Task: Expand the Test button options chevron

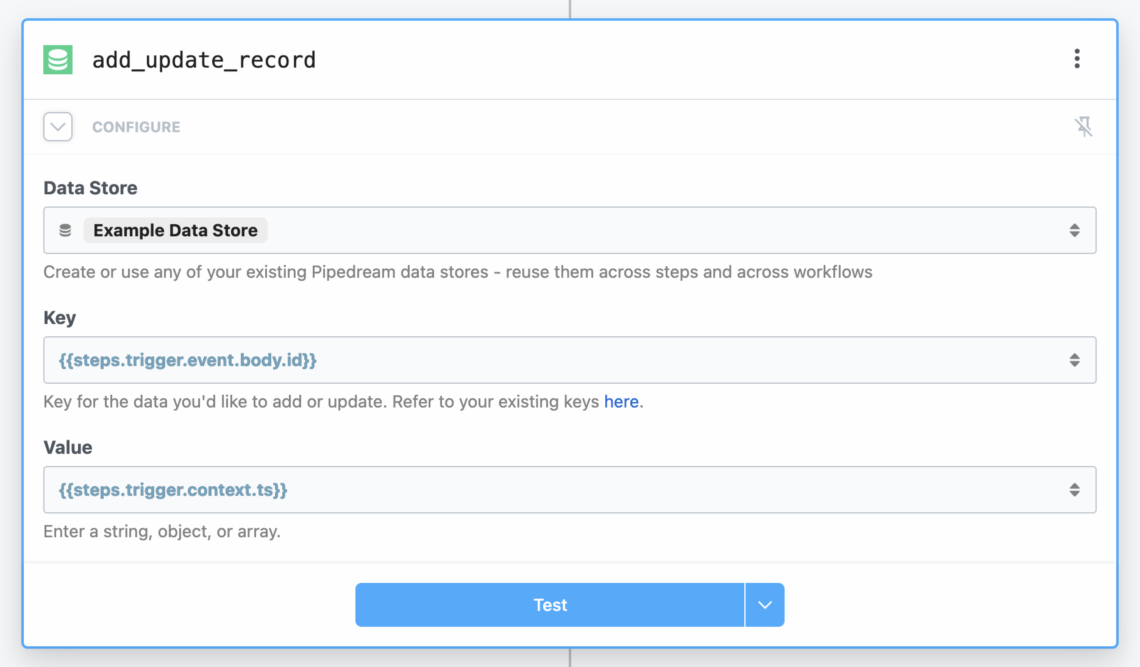Action: tap(765, 605)
